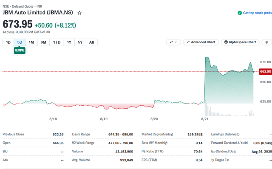
Task: Click 52 Week Range value 477.00 - 790.00
Action: (x=121, y=143)
